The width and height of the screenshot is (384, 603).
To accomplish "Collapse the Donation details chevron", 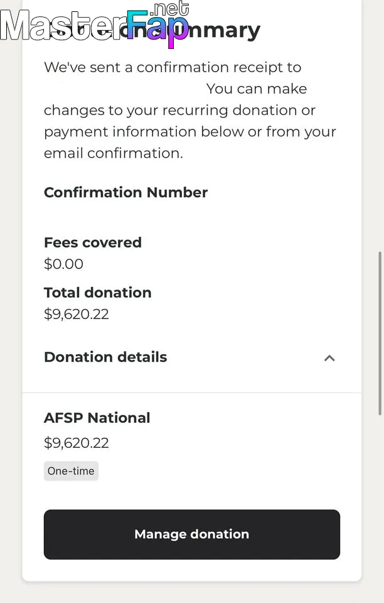I will coord(329,358).
